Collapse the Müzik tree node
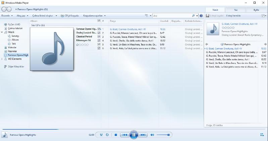This screenshot has width=268, height=141. tap(2, 32)
